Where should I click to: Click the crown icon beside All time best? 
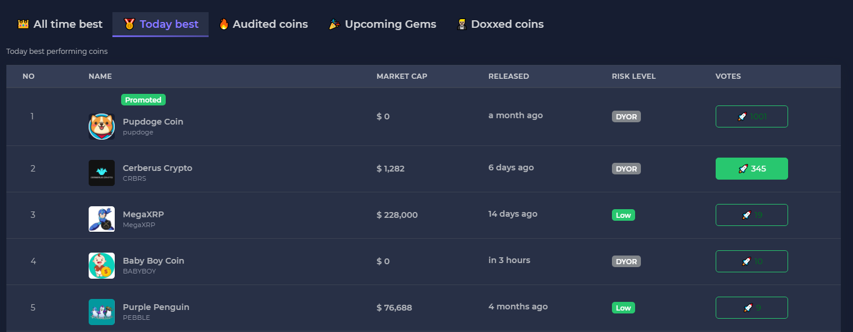[23, 24]
